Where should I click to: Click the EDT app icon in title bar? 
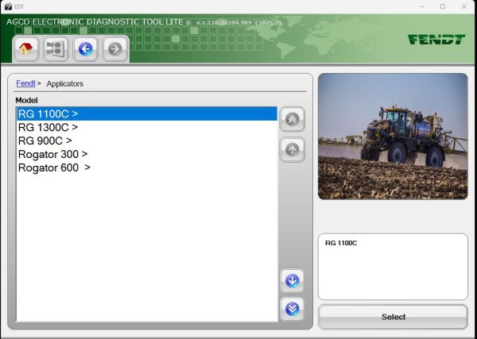[x=8, y=6]
